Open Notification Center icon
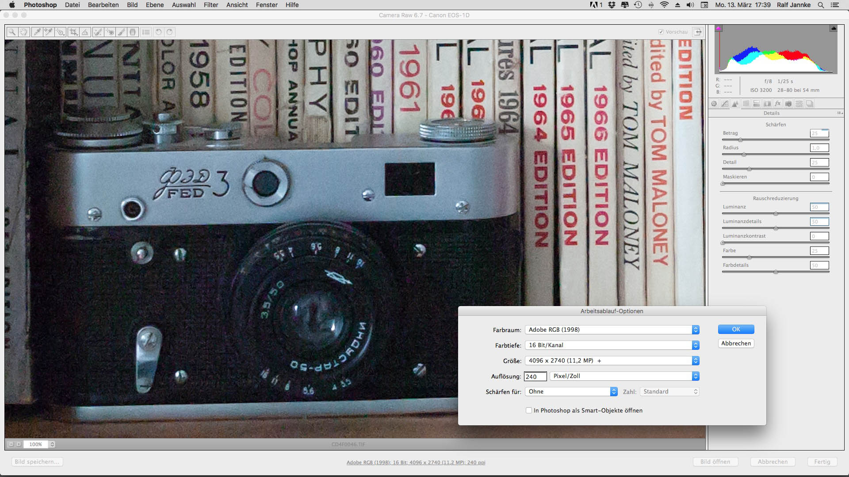The width and height of the screenshot is (849, 477). coord(835,5)
